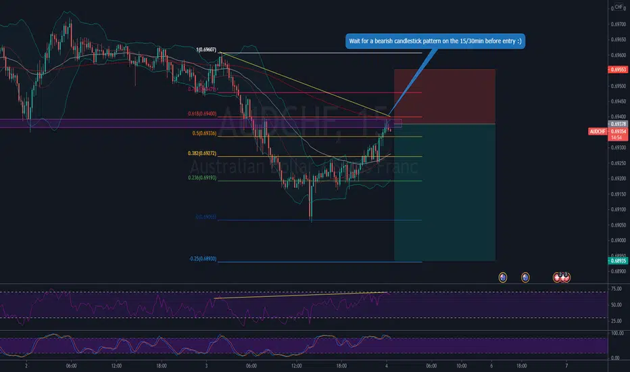Click the 25.00 RSI axis label

coord(616,321)
